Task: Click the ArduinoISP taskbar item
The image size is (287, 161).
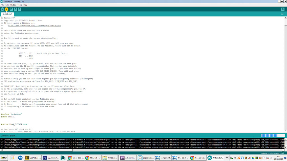Action: (x=216, y=158)
